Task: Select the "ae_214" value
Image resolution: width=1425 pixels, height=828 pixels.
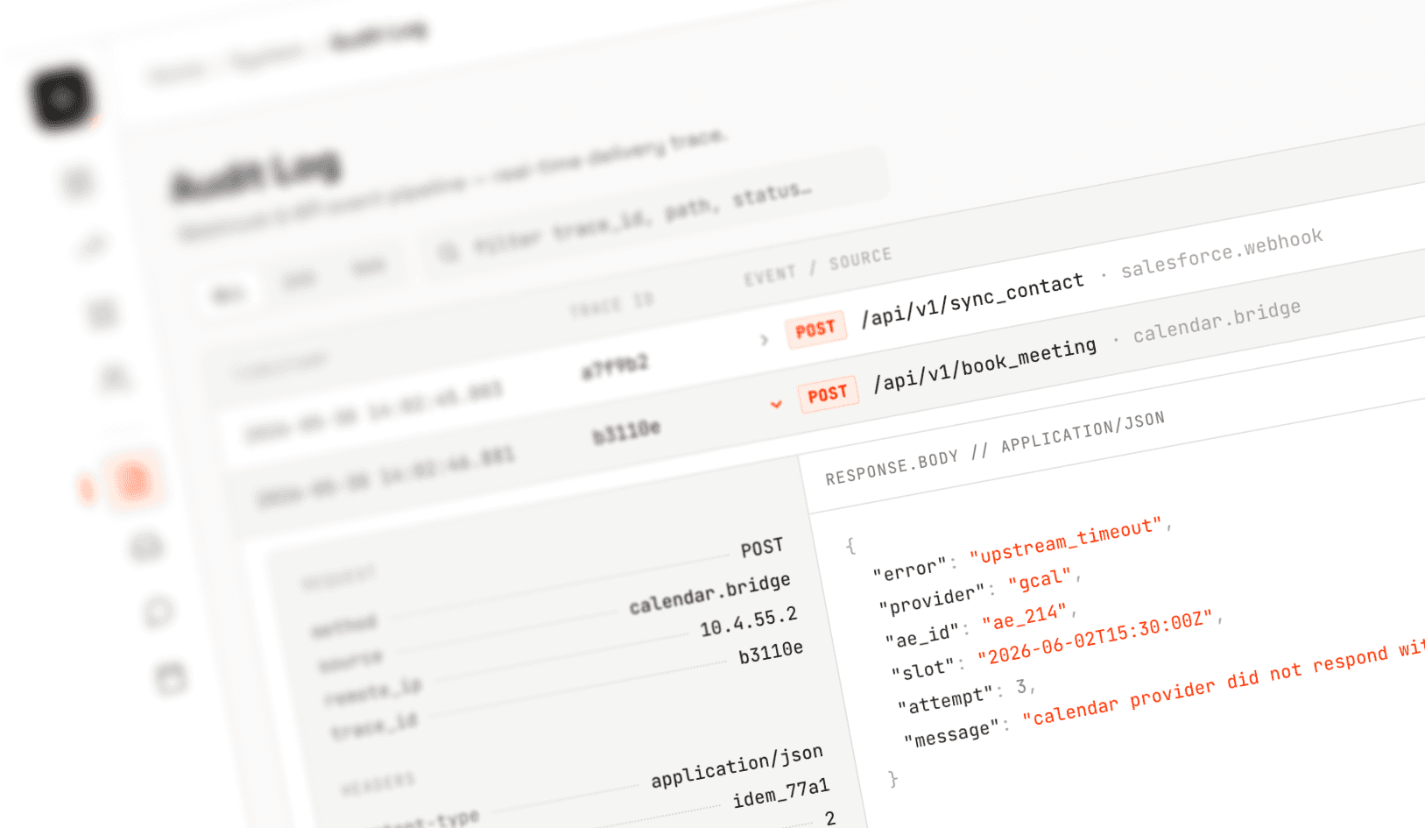Action: click(x=1025, y=616)
